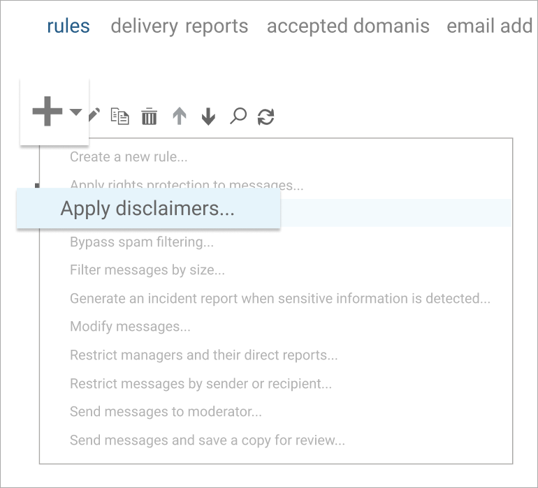Screen dimensions: 538x488
Task: Click the refresh icon
Action: pos(266,117)
